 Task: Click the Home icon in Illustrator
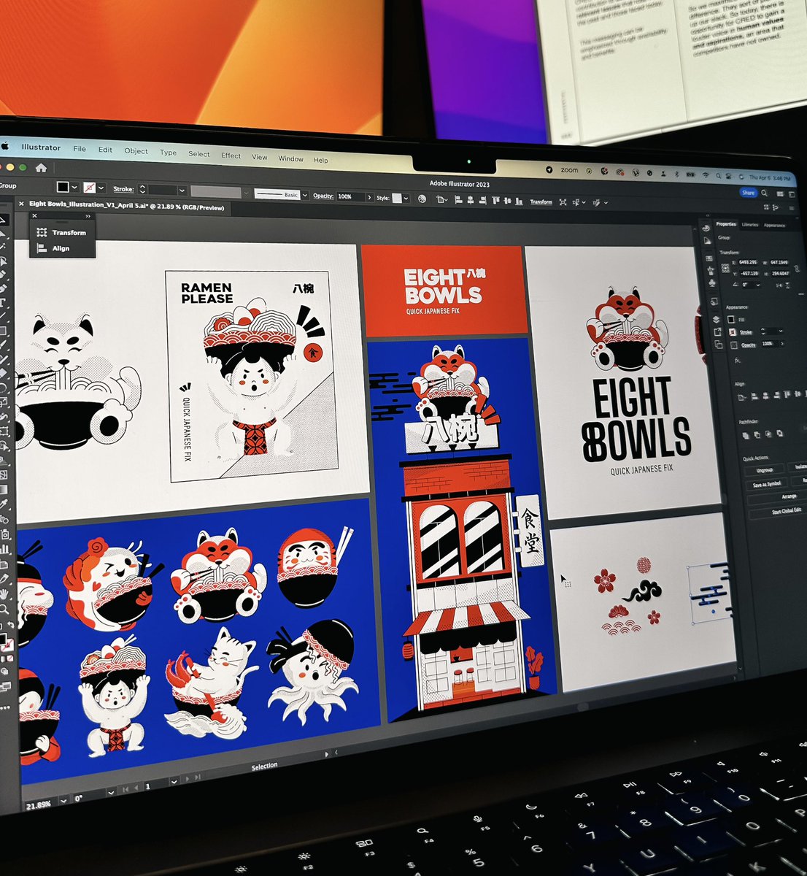click(41, 167)
